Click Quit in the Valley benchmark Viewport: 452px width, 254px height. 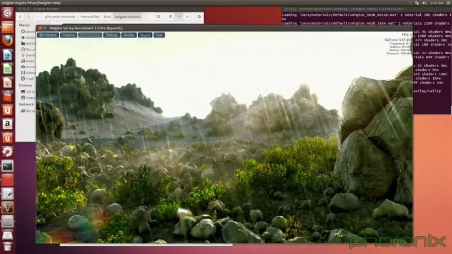(159, 35)
